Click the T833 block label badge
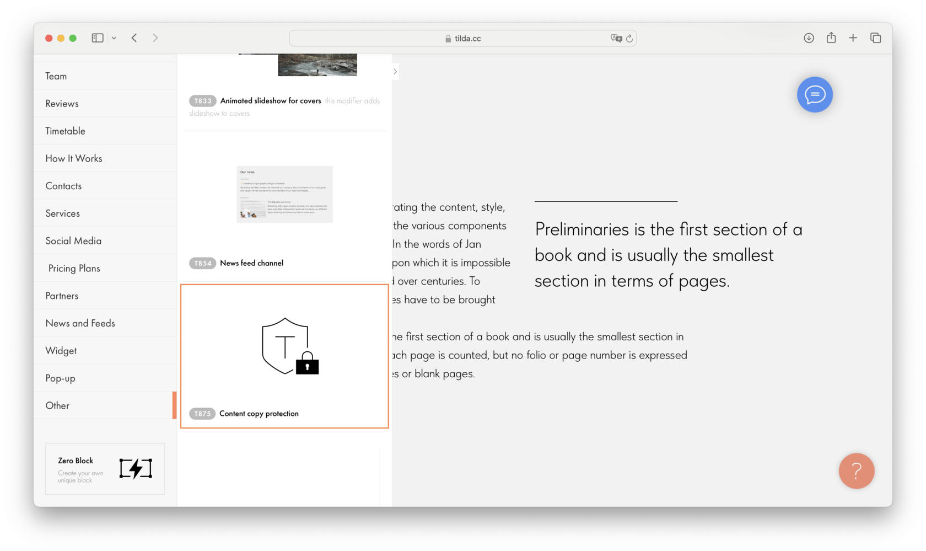Viewport: 926px width, 551px height. (x=202, y=101)
